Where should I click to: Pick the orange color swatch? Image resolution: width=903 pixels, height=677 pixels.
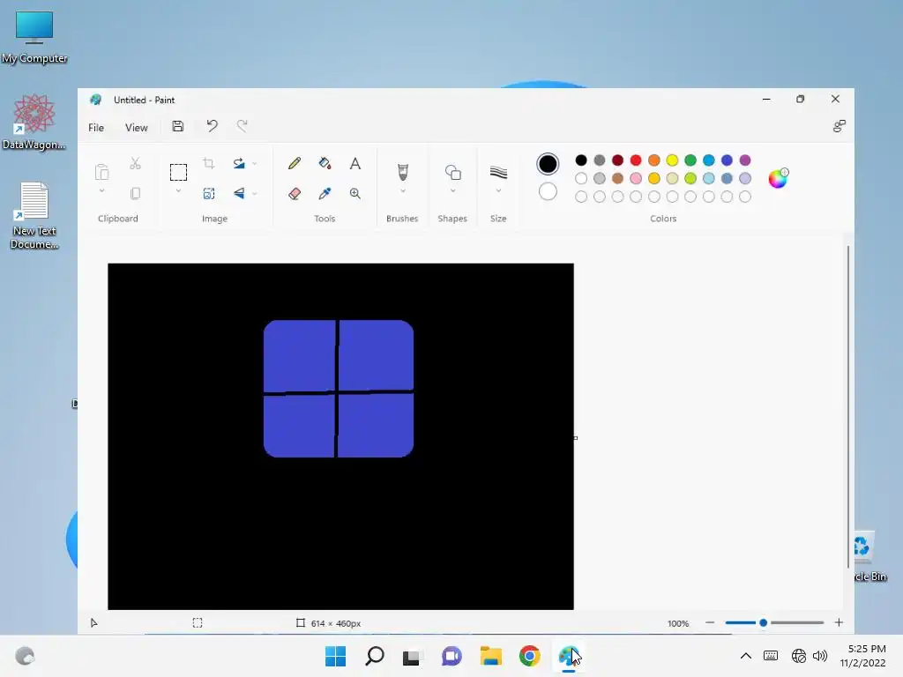(x=654, y=160)
